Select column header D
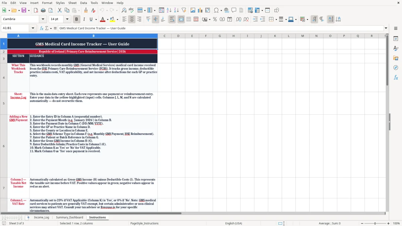The width and height of the screenshot is (402, 226). [178, 36]
